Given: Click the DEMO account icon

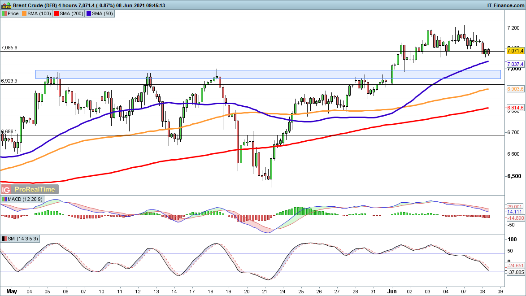Looking at the screenshot, I should pos(5,5).
